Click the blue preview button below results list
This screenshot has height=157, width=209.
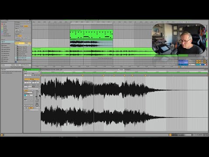[x=16, y=62]
